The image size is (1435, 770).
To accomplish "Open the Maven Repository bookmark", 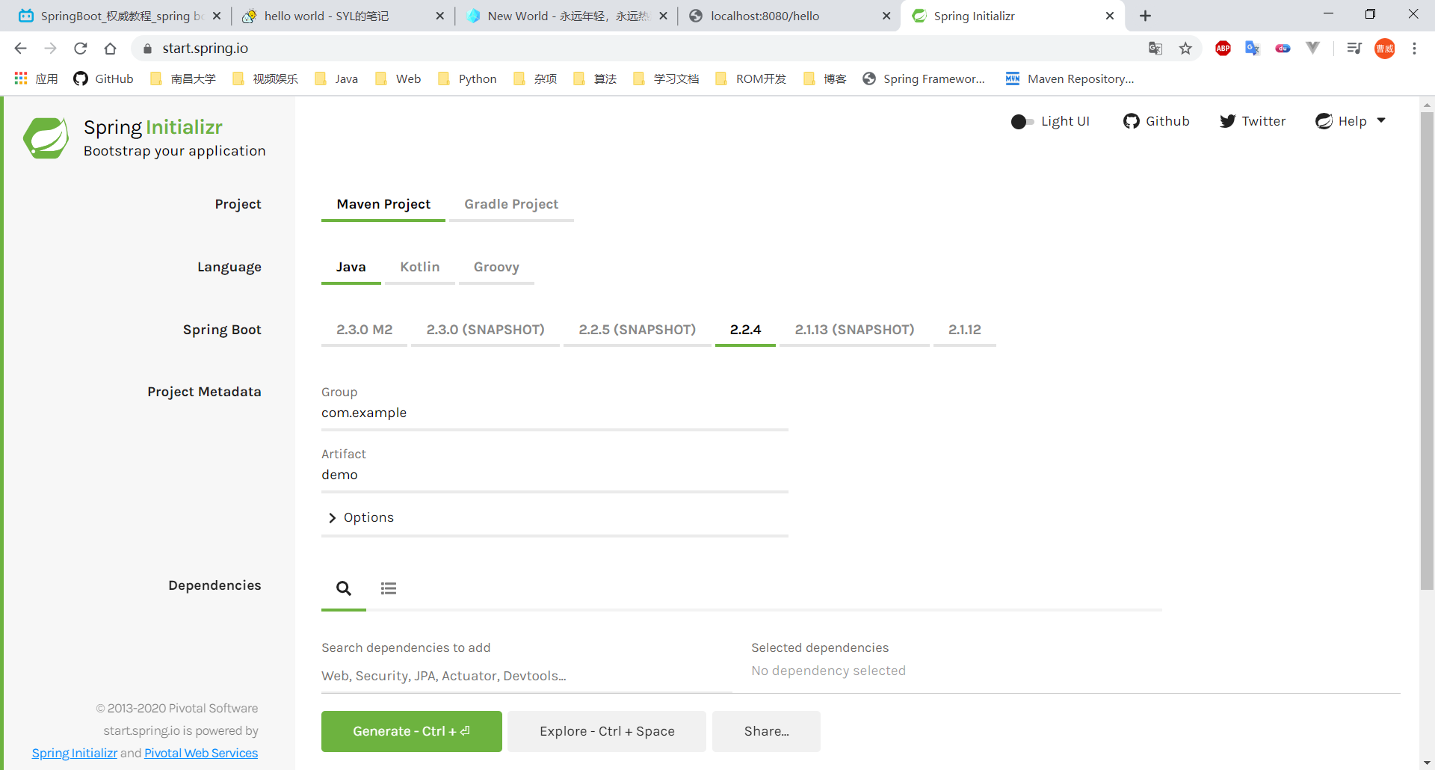I will pyautogui.click(x=1070, y=78).
